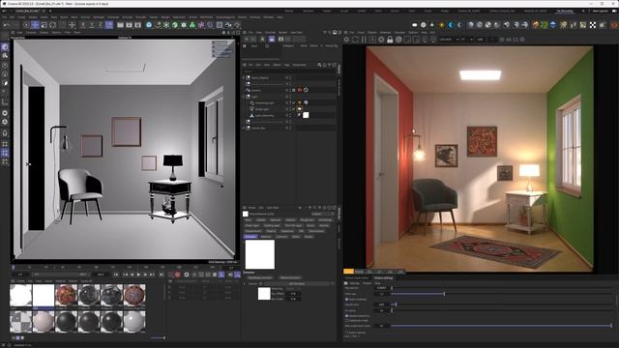Image resolution: width=619 pixels, height=348 pixels.
Task: Toggle the X axis lock
Action: click(x=83, y=25)
